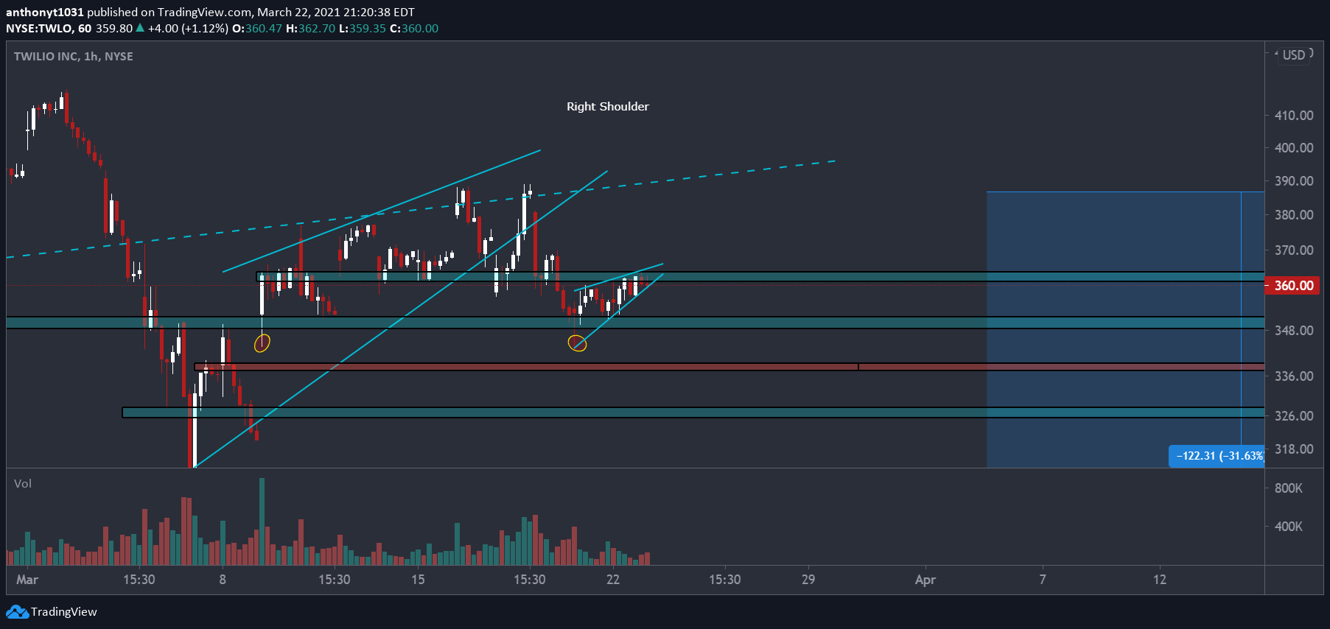Open the USD currency selector
Screen dimensions: 1330x629
[1294, 55]
